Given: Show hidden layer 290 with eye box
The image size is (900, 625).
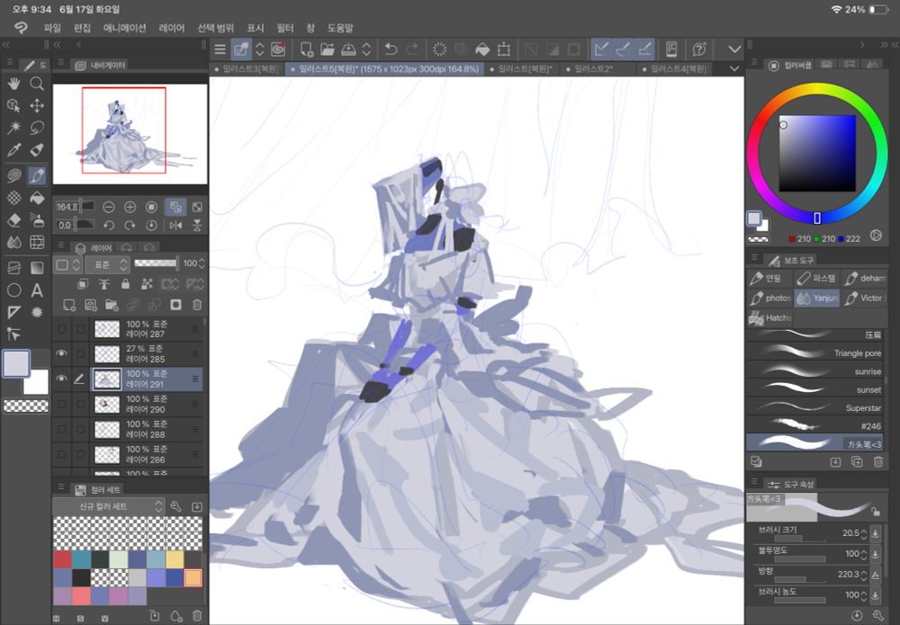Looking at the screenshot, I should [61, 405].
